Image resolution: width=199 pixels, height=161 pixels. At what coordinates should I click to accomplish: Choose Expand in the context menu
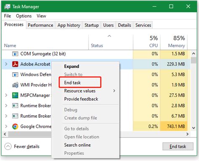click(x=85, y=66)
